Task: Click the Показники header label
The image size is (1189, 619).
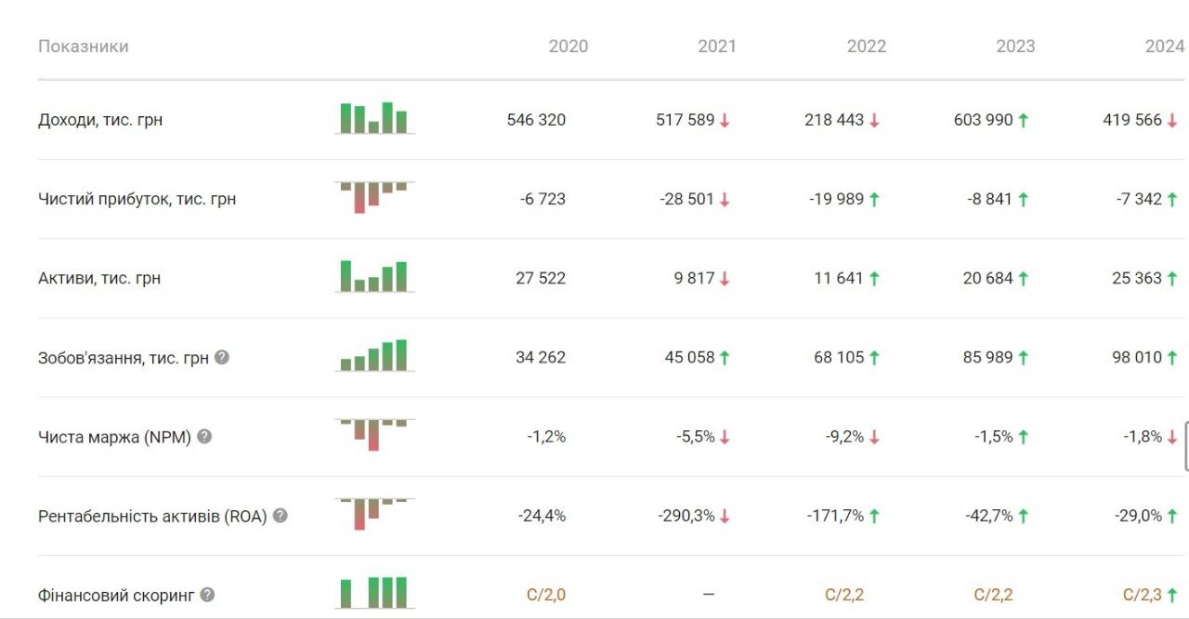Action: [x=84, y=46]
